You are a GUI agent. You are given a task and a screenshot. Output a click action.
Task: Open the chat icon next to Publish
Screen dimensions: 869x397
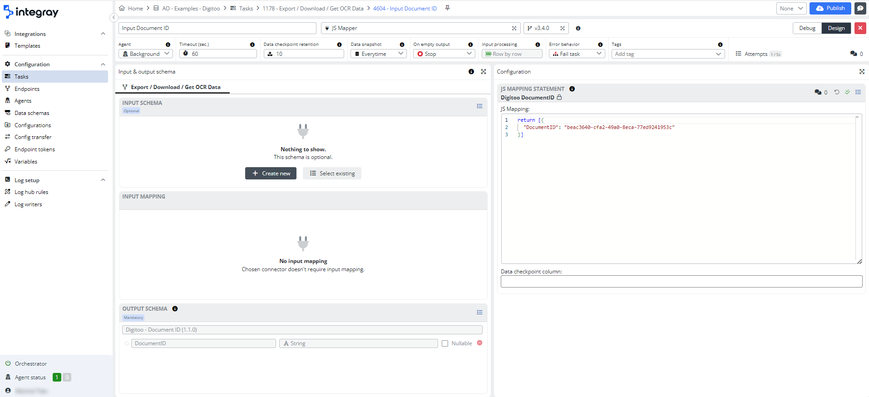(860, 8)
